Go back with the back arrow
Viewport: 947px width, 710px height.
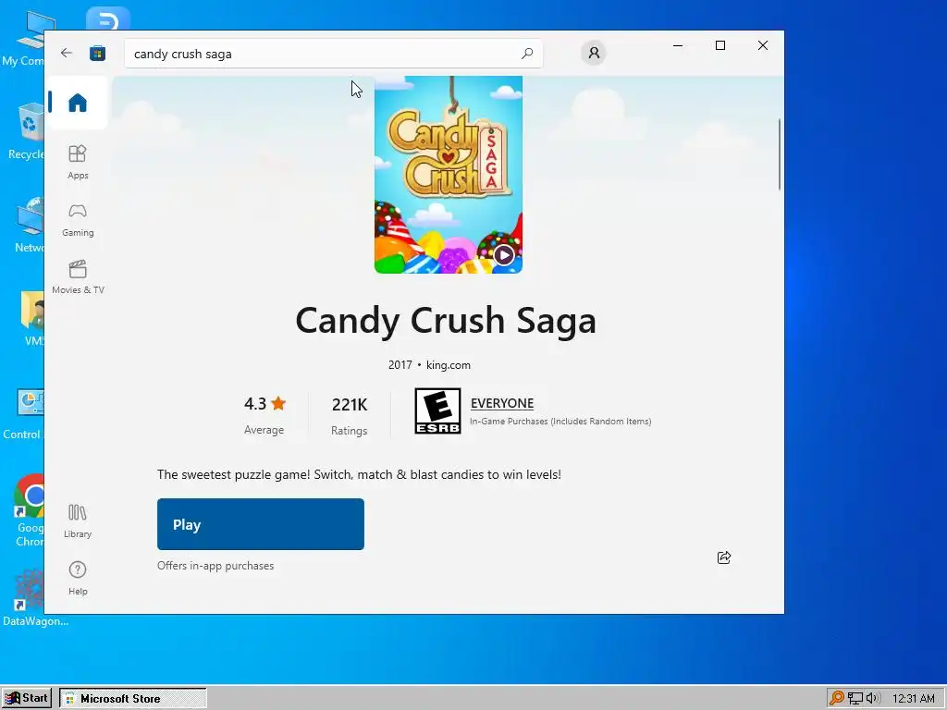[67, 53]
